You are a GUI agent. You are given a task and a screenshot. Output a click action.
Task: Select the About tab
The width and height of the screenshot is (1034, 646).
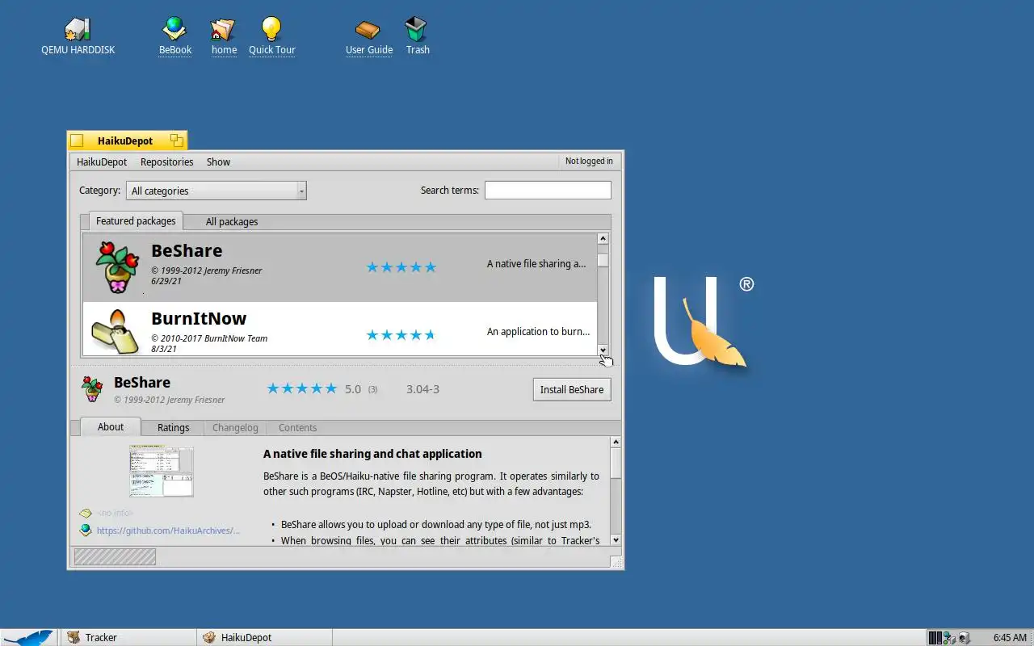[x=111, y=427]
